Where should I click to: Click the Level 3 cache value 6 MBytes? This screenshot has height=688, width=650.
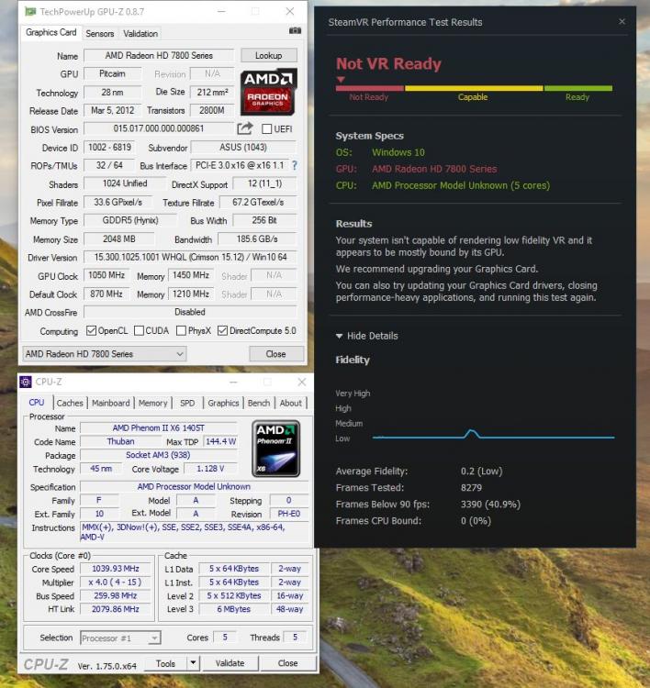click(233, 609)
